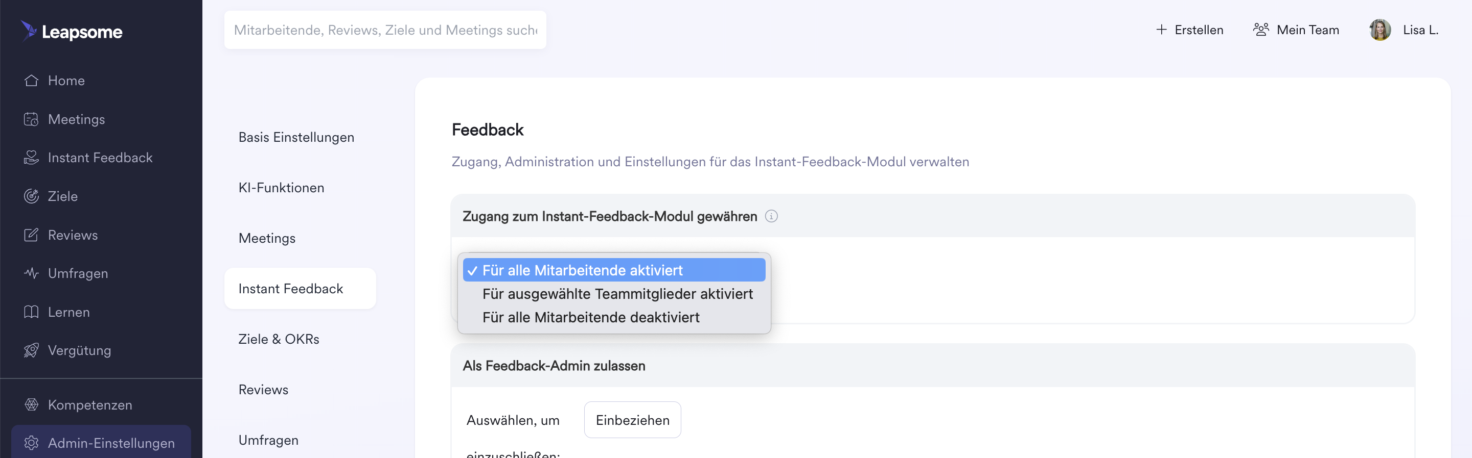Screen dimensions: 1472x458
Task: Click the info icon next to Zugang heading
Action: (x=771, y=216)
